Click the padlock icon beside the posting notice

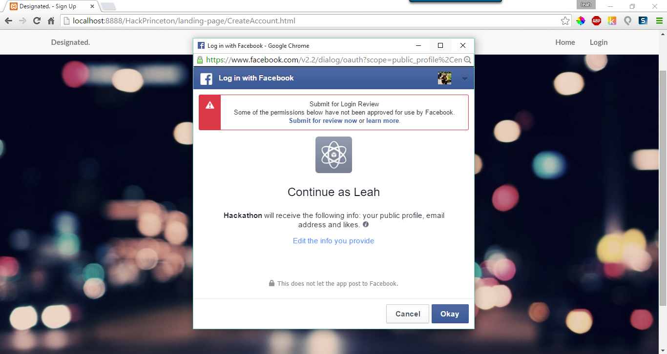tap(271, 283)
